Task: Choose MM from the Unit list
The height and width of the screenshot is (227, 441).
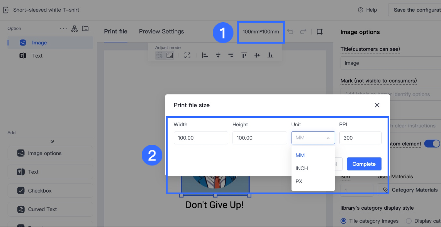Action: [313, 155]
